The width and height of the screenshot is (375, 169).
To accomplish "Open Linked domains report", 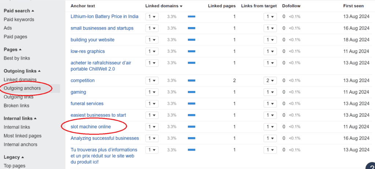I will coord(20,79).
